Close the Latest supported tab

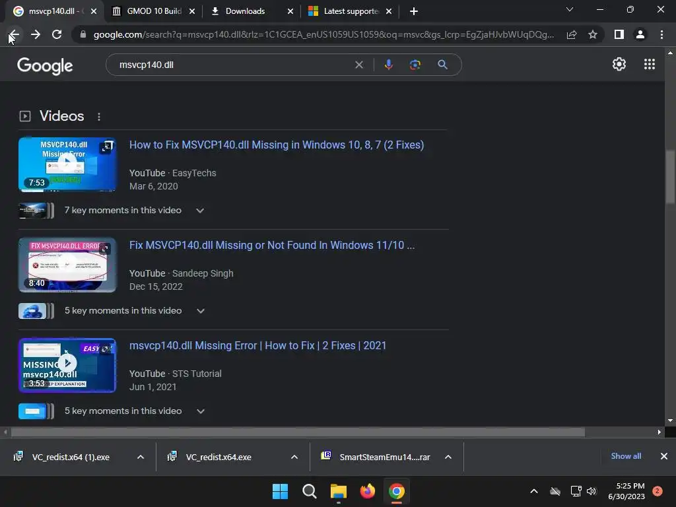point(389,11)
